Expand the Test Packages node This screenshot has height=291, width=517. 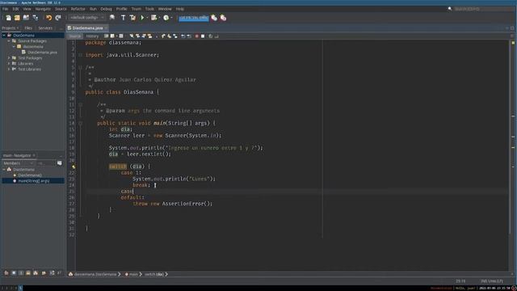9,58
